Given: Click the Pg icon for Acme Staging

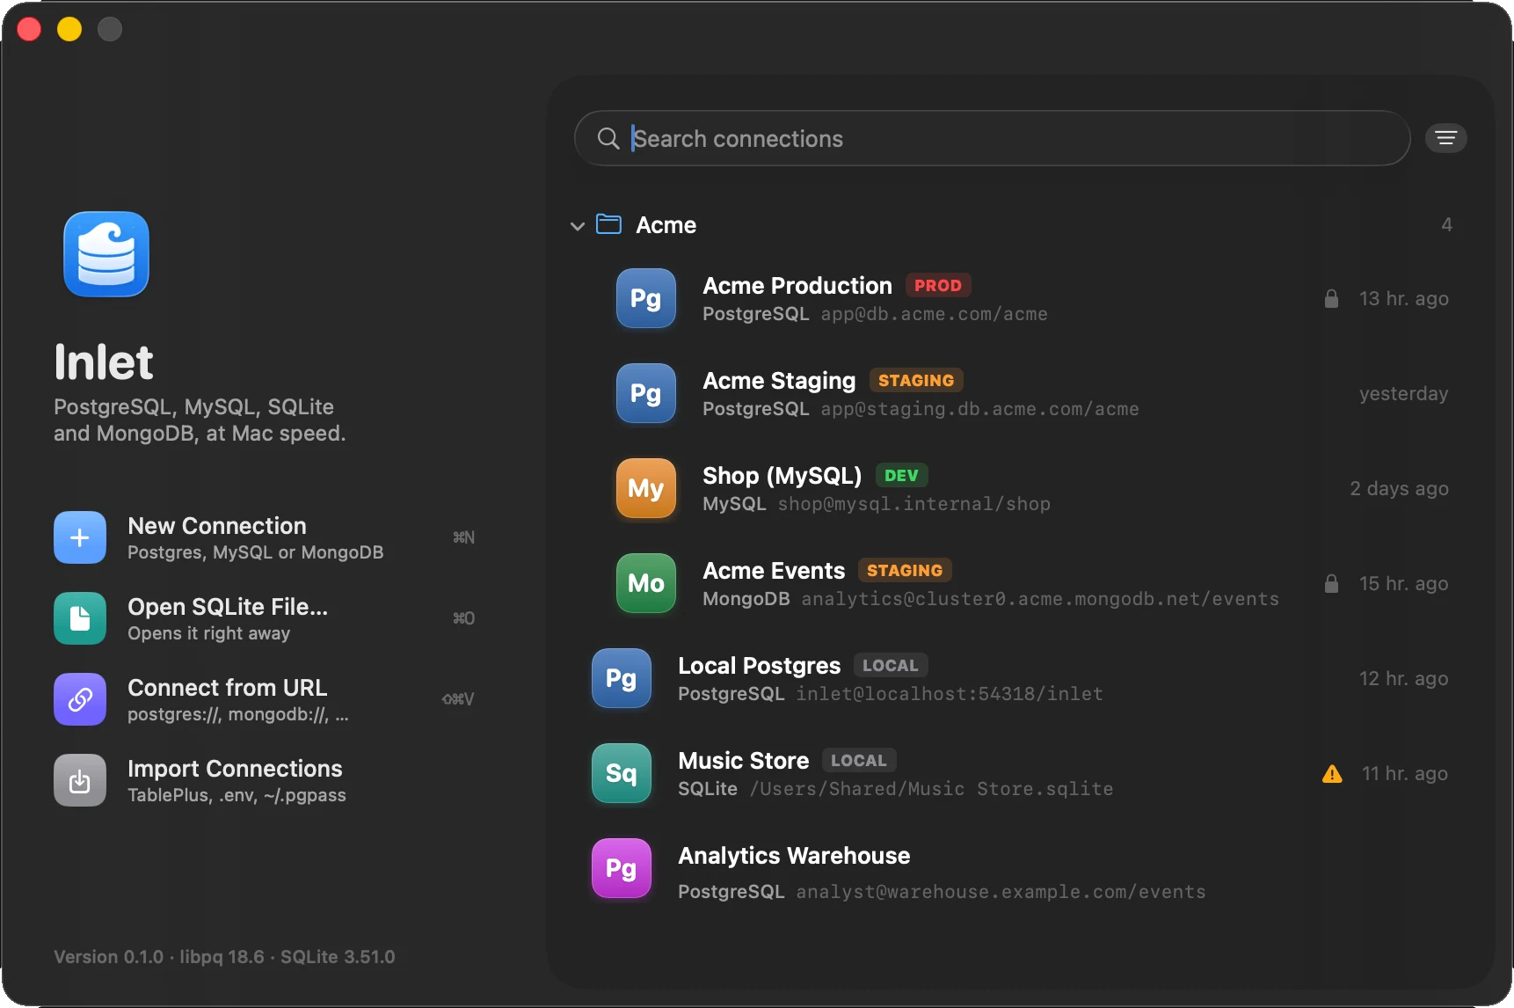Looking at the screenshot, I should (646, 393).
